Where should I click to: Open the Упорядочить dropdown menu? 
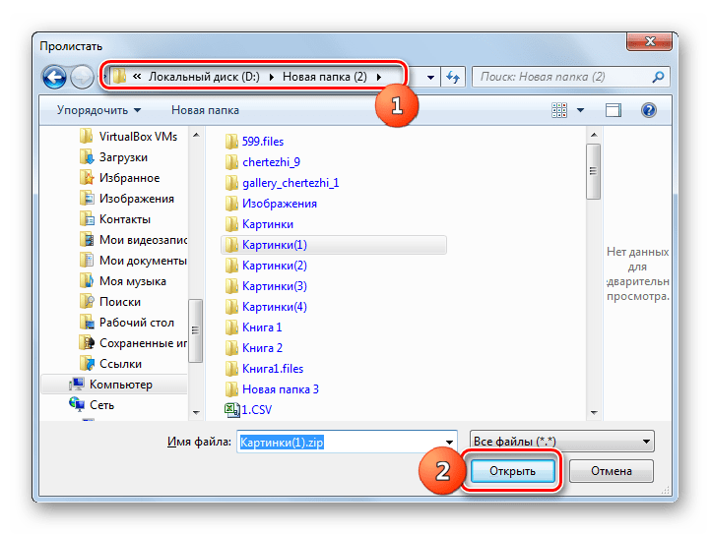click(98, 110)
